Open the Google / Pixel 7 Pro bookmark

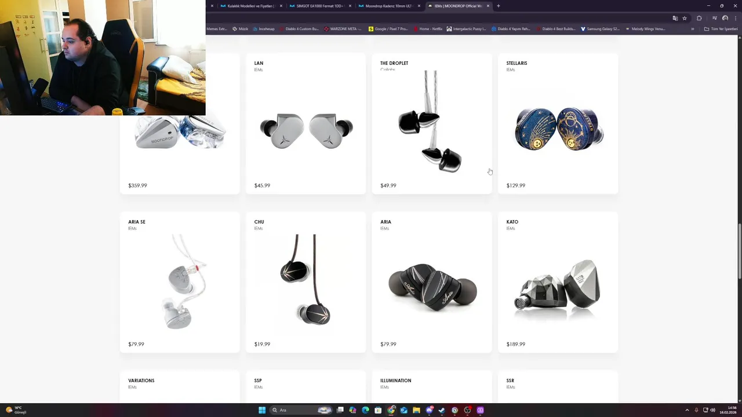pos(388,29)
